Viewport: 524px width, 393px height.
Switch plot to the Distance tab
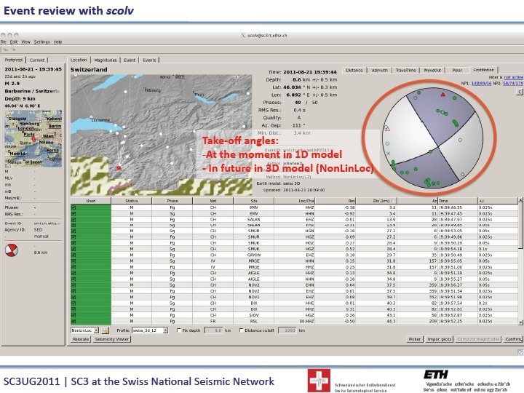coord(354,70)
